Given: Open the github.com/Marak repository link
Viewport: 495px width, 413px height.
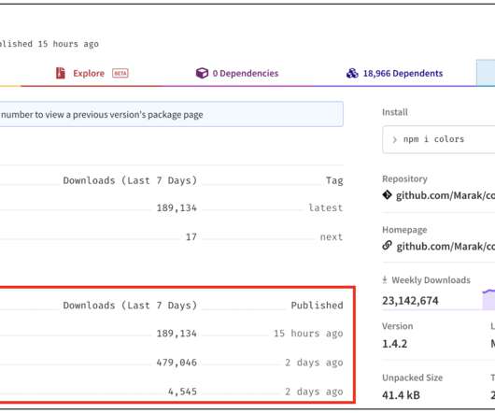Looking at the screenshot, I should (x=445, y=195).
